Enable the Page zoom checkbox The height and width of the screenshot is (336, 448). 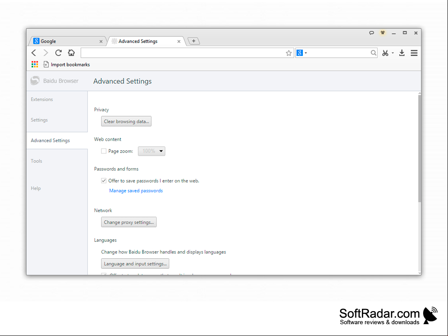[x=104, y=151]
